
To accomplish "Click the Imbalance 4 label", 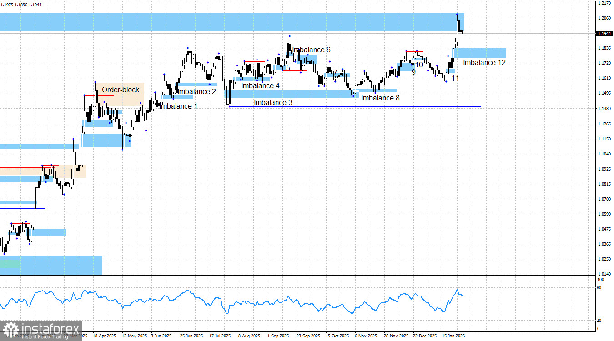I will point(260,85).
